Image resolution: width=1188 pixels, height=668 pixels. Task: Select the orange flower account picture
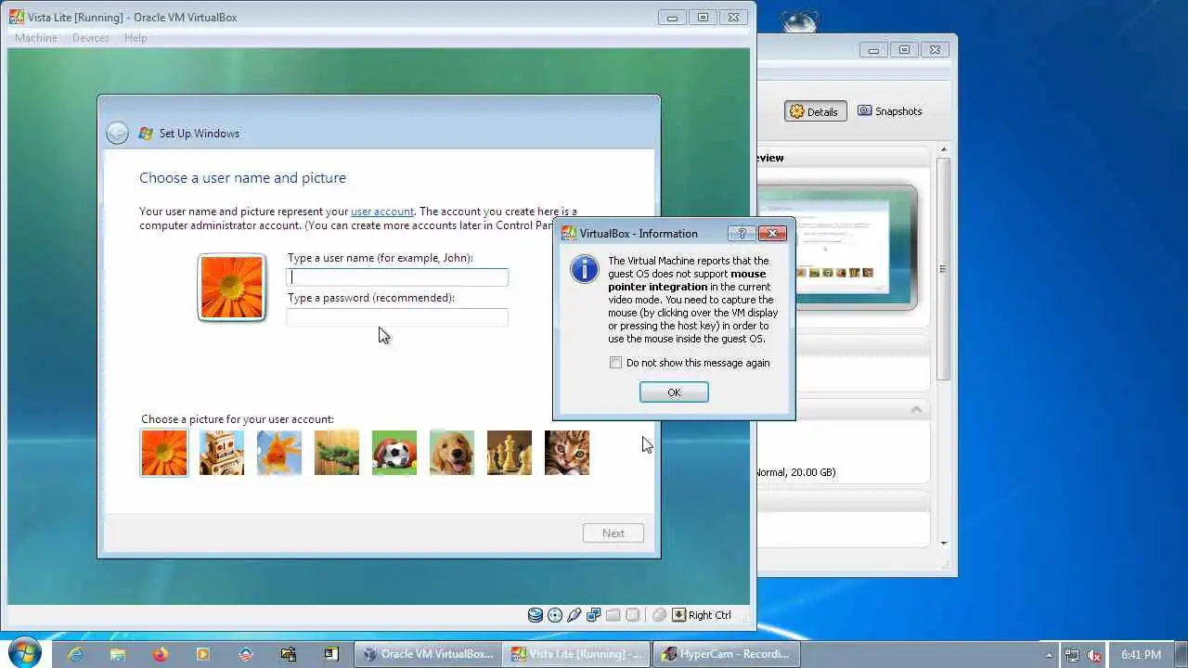click(x=164, y=453)
